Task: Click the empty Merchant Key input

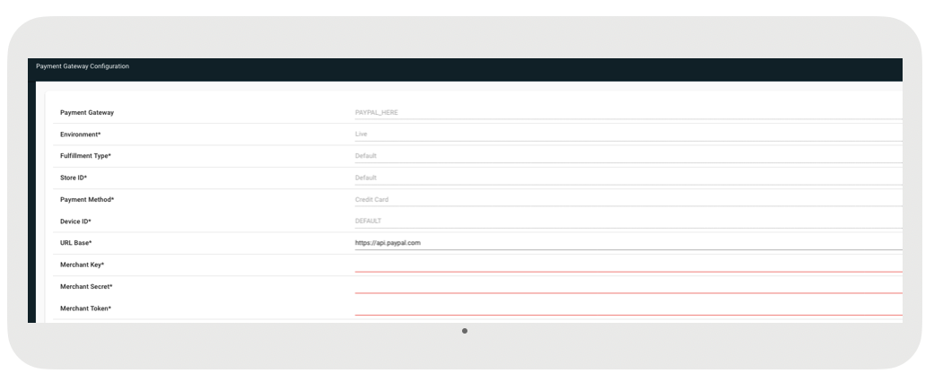Action: click(x=628, y=265)
